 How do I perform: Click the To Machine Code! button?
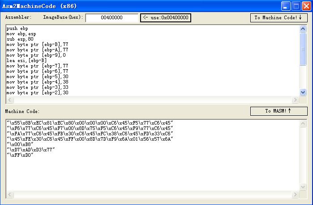pyautogui.click(x=279, y=18)
